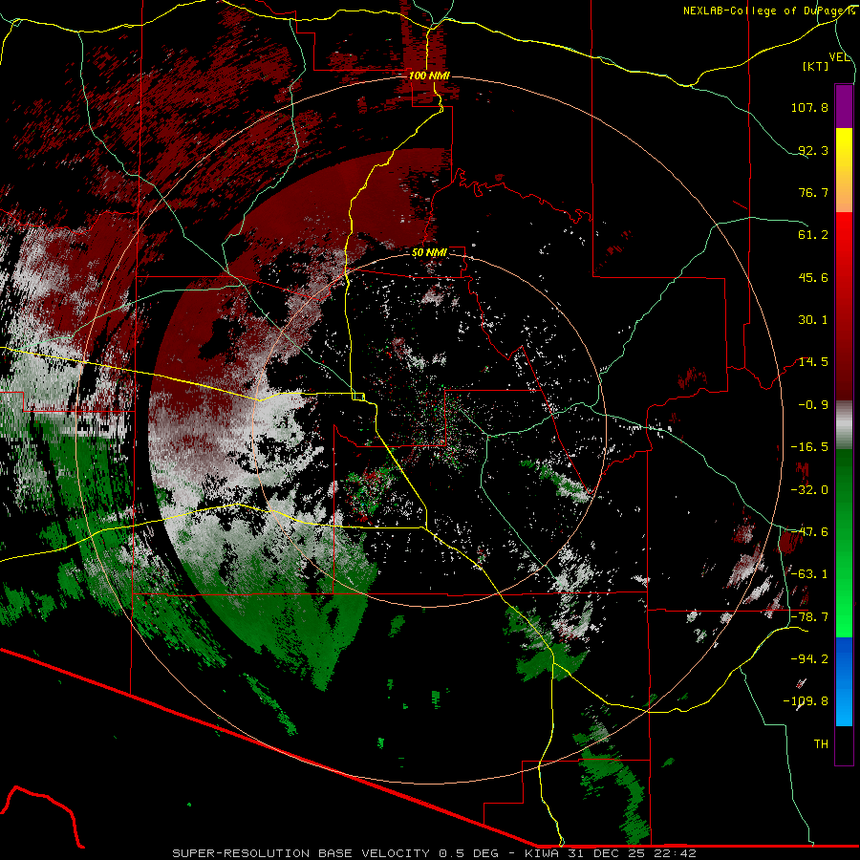Click the -0.9 velocity scale value
Viewport: 860px width, 860px height.
pyautogui.click(x=813, y=405)
